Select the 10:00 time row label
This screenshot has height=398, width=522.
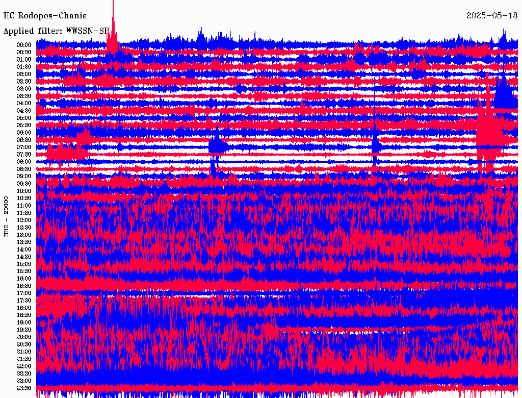pos(24,191)
